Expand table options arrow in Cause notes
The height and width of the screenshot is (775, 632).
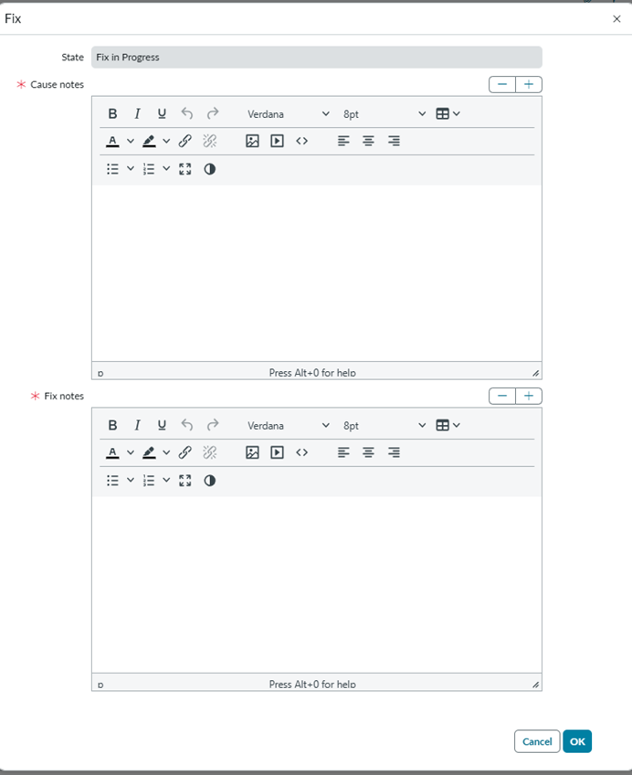pyautogui.click(x=457, y=113)
